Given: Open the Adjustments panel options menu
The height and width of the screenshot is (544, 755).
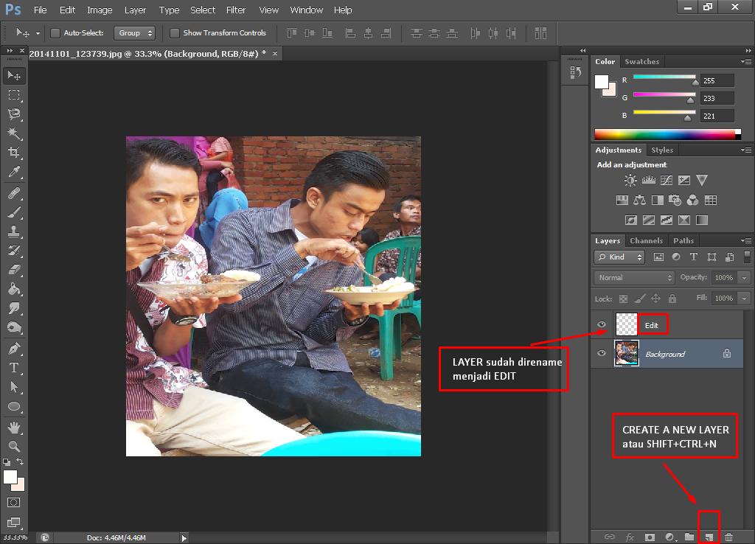Looking at the screenshot, I should (746, 150).
